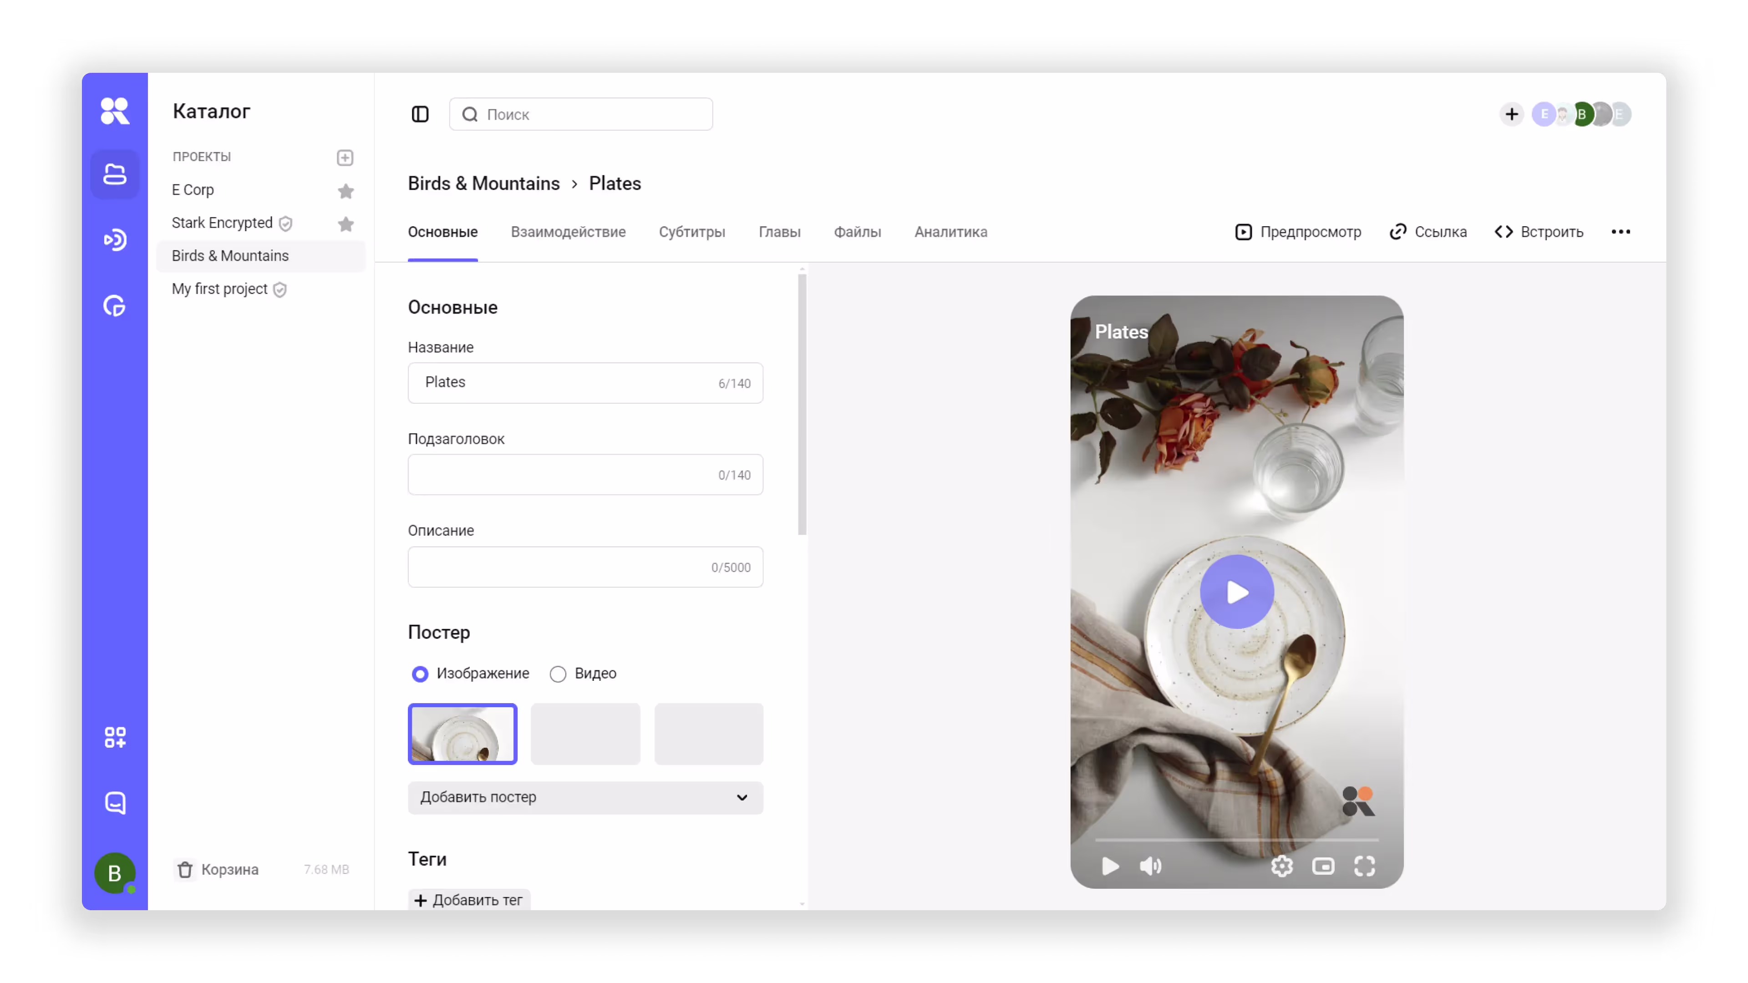
Task: Add a new project with the plus icon
Action: click(345, 157)
